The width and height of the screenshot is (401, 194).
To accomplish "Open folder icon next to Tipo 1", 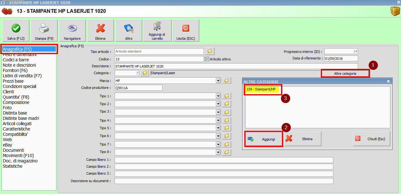I will (227, 96).
